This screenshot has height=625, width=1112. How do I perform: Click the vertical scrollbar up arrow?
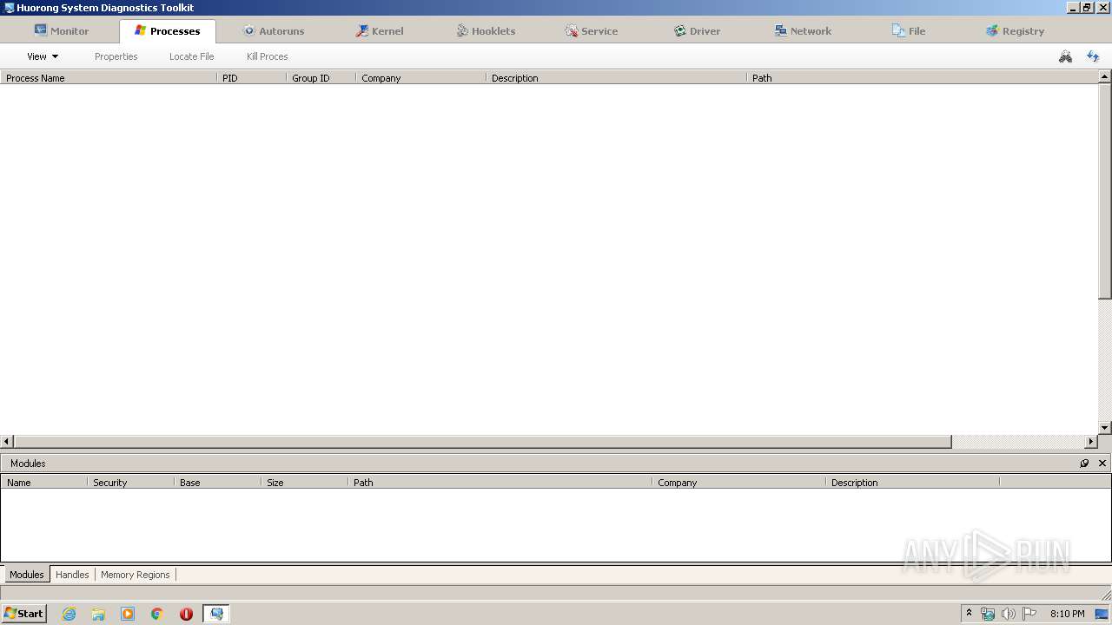point(1105,77)
